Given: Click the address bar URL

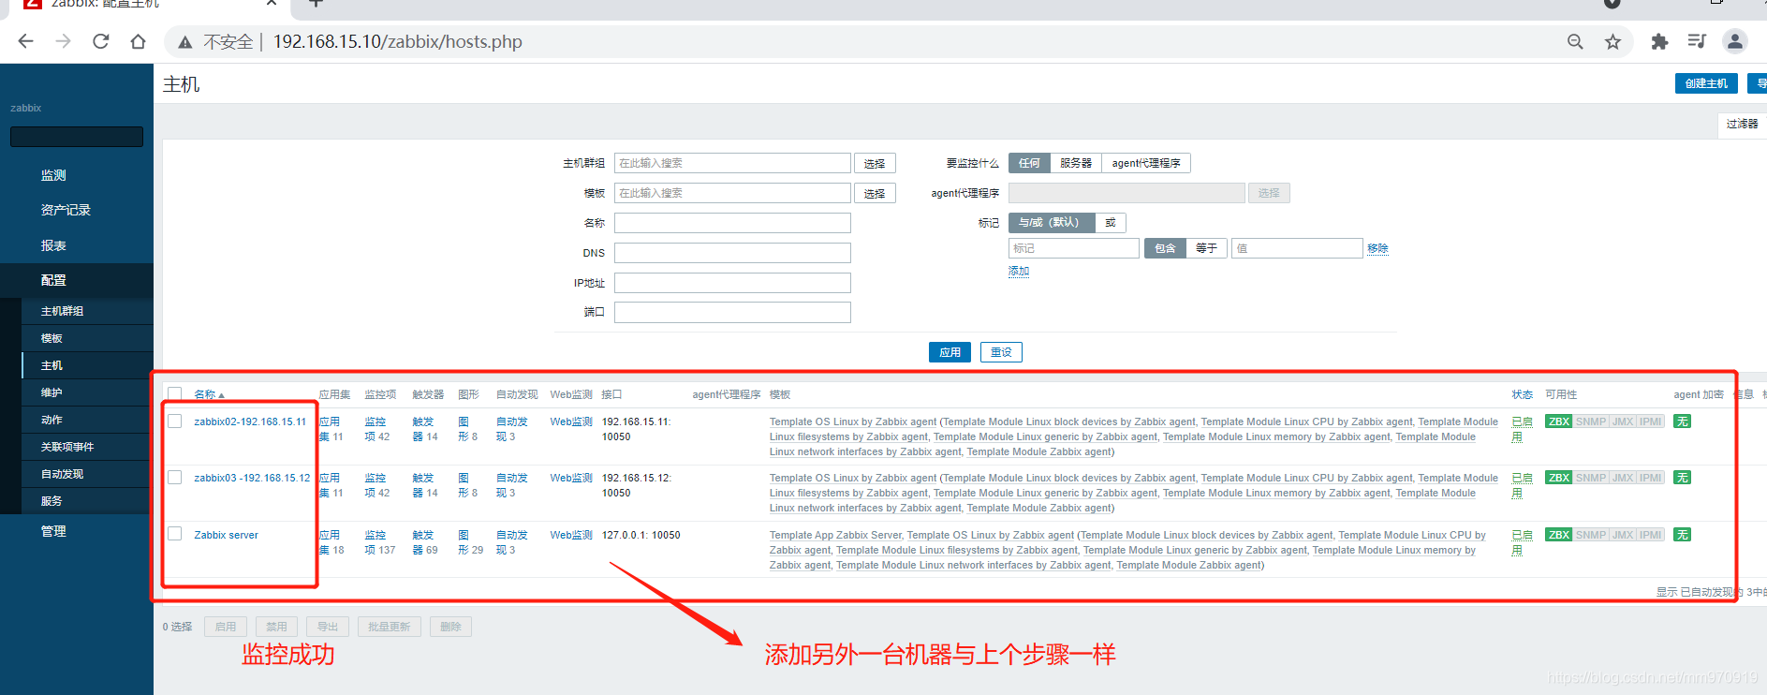Looking at the screenshot, I should click(397, 42).
